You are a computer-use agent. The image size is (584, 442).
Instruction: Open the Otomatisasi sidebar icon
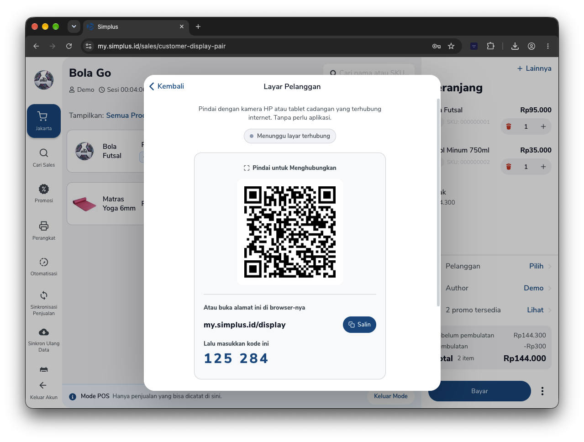tap(44, 262)
